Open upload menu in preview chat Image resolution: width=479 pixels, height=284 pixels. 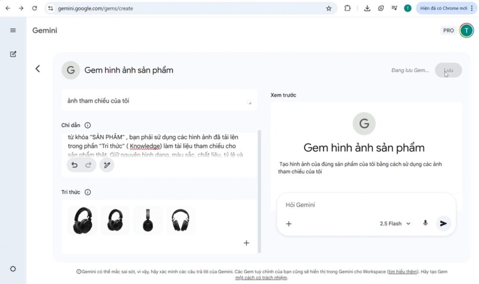(289, 224)
